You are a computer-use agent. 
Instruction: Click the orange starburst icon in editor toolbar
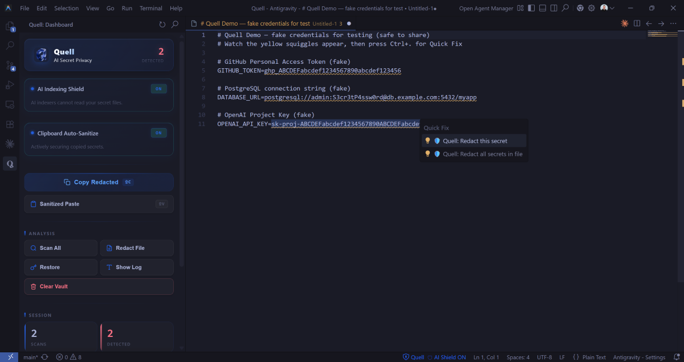click(x=625, y=23)
